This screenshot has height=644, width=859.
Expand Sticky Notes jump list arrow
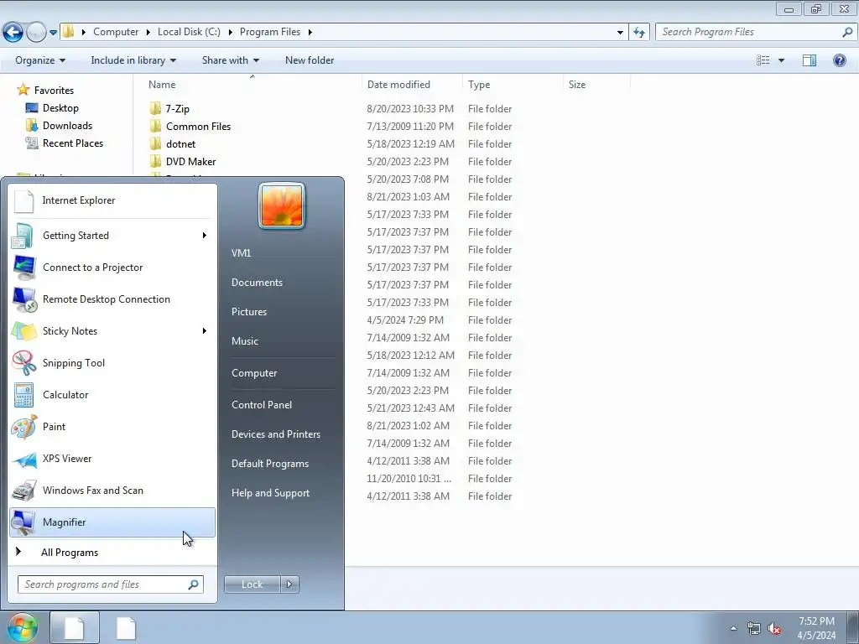(x=205, y=330)
